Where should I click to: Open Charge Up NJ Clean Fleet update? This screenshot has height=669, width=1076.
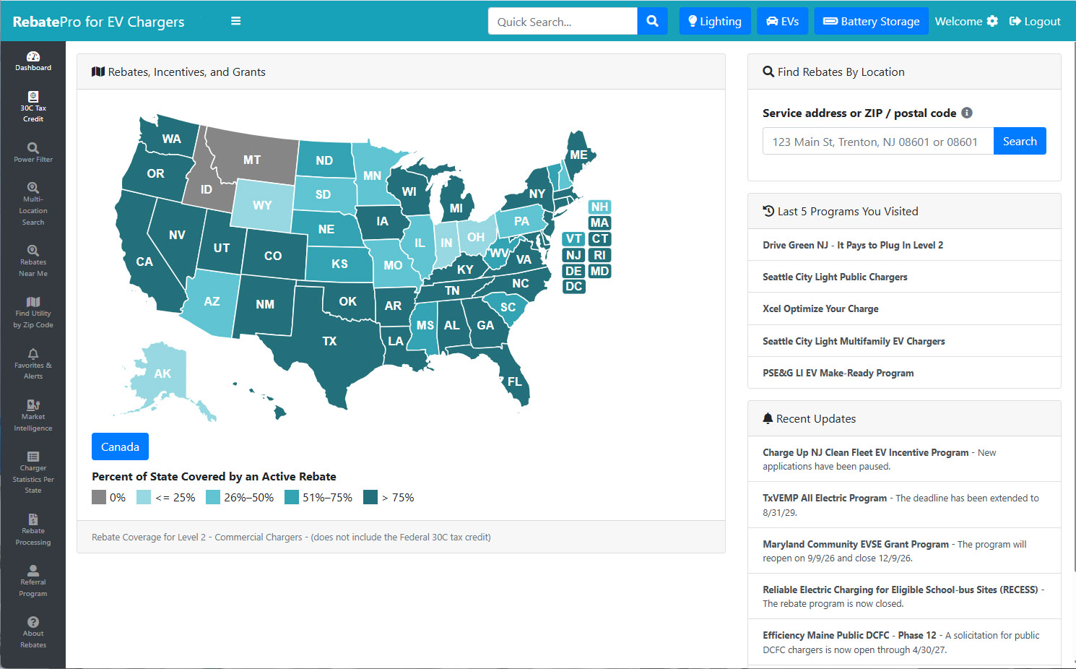866,452
